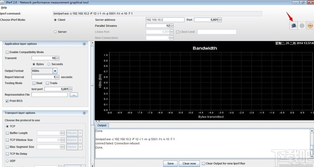Click the options panel scrollbar up arrow
The height and width of the screenshot is (167, 314).
[92, 43]
